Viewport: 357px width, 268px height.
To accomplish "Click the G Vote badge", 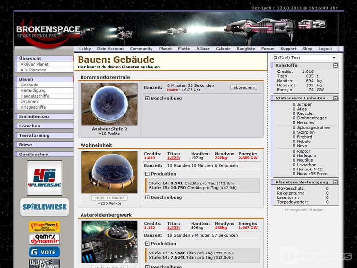I will (44, 252).
